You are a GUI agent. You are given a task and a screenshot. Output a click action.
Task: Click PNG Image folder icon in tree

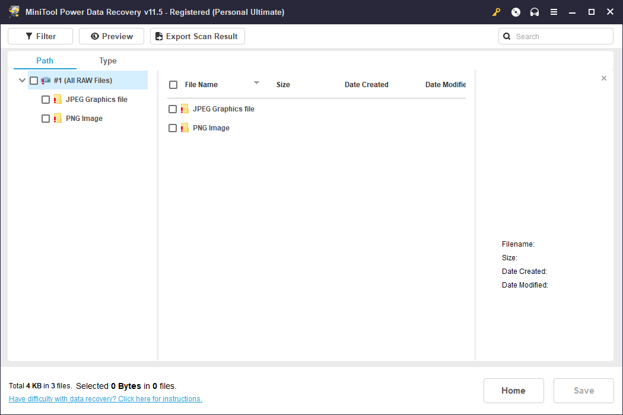coord(58,119)
